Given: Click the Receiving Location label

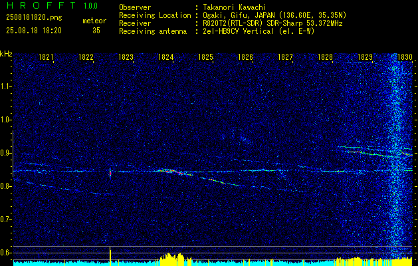Looking at the screenshot, I should point(155,15).
